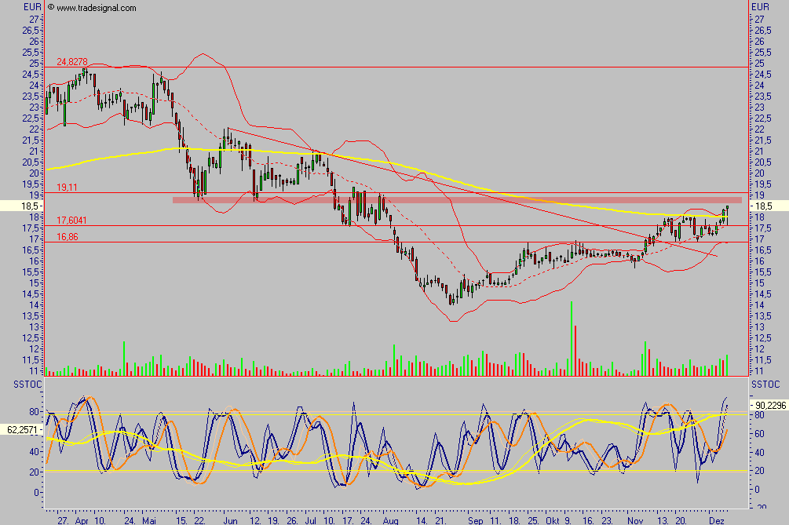Viewport: 789px width, 525px height.
Task: Click the left SSTOC indicator label
Action: click(20, 384)
